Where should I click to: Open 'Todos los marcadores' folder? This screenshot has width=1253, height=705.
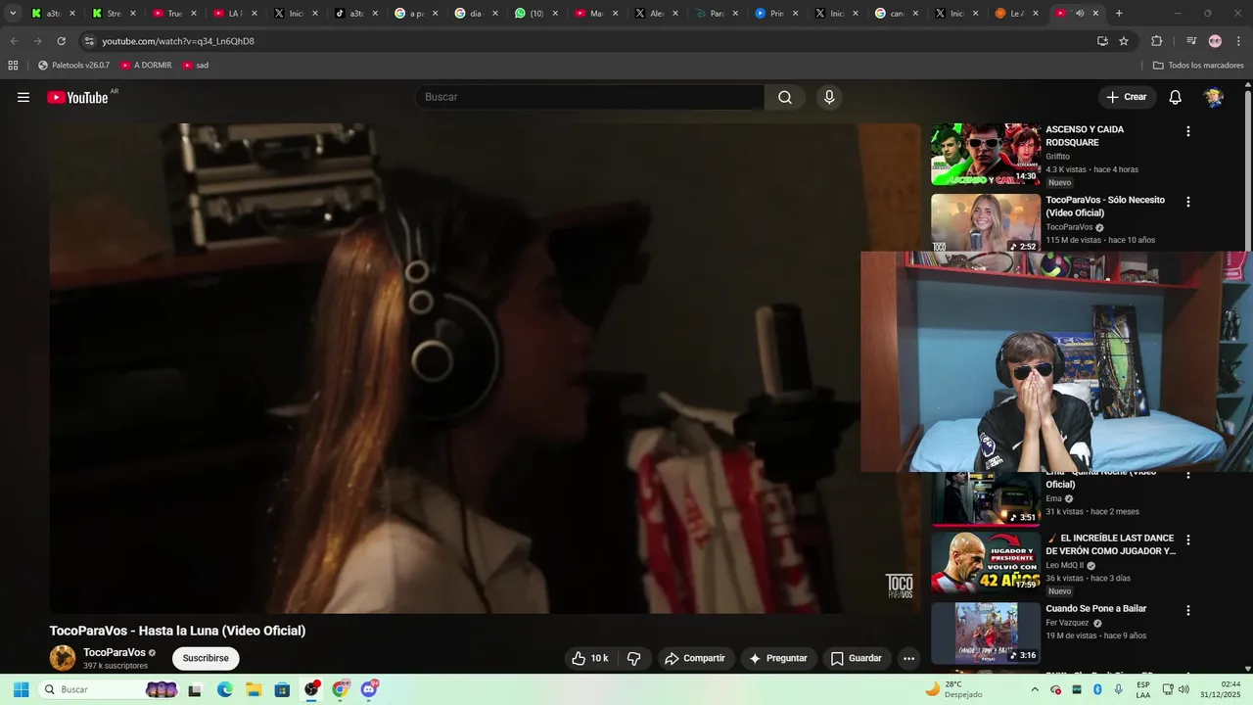[1198, 66]
